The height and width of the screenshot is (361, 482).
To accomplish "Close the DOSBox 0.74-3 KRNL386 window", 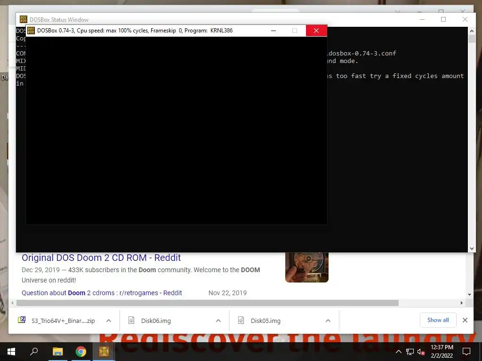I will [x=316, y=31].
